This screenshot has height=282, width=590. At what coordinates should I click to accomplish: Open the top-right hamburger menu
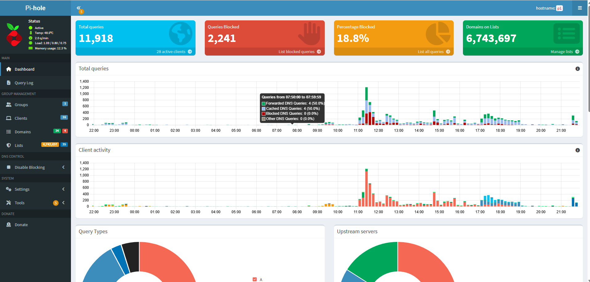[580, 8]
